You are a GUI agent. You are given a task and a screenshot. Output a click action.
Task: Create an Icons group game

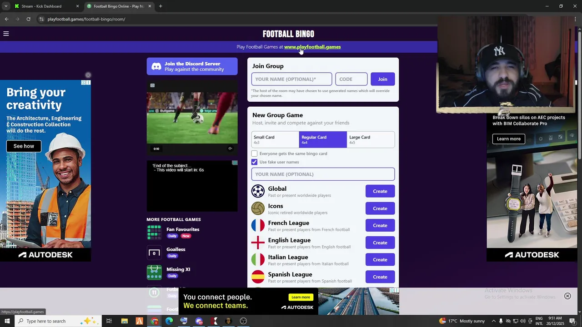tap(380, 208)
